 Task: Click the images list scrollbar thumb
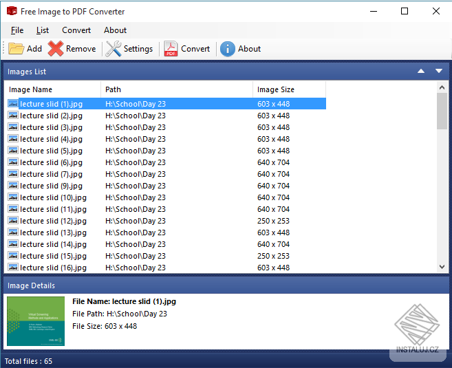point(442,111)
